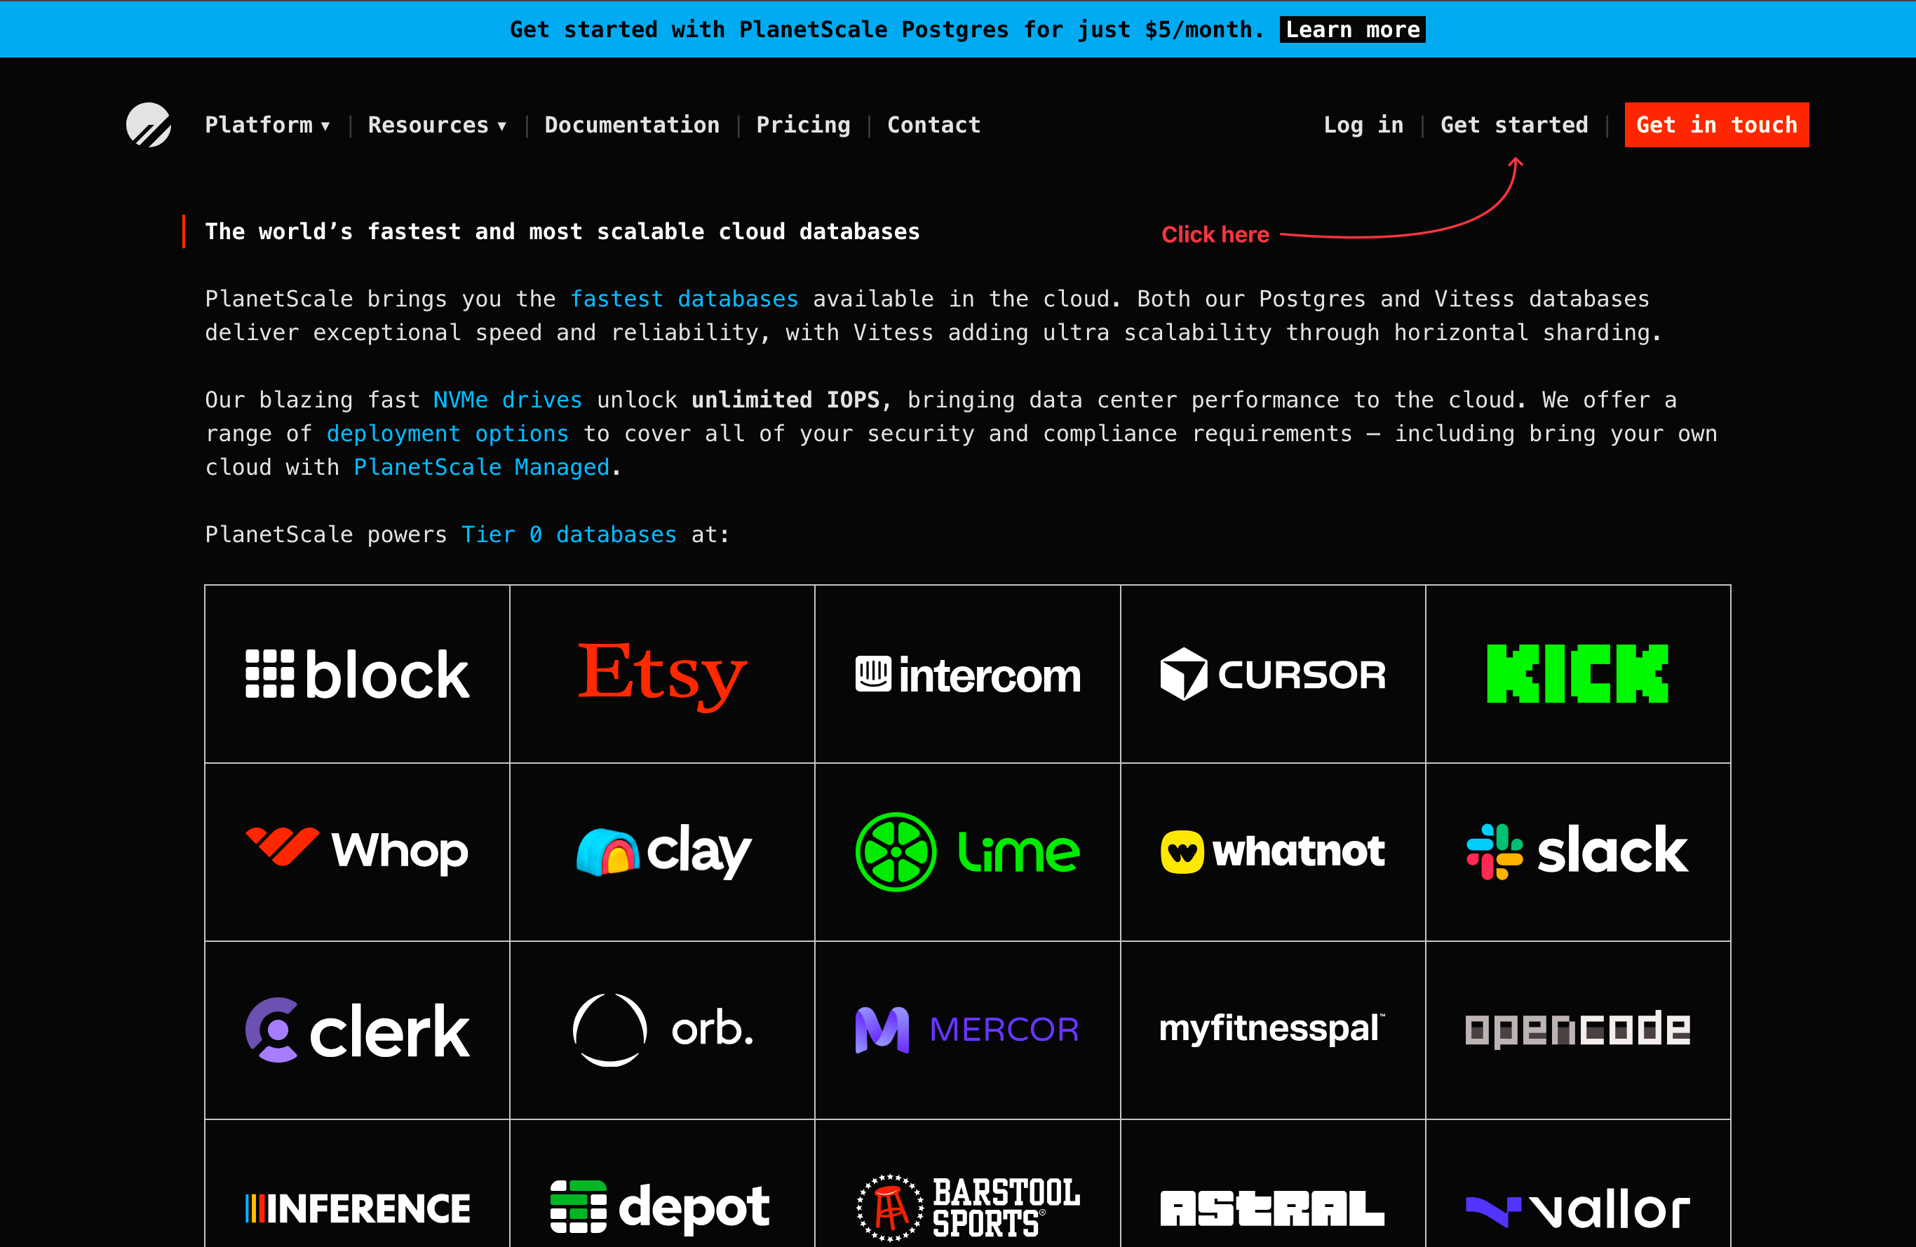Open the Documentation menu item
The width and height of the screenshot is (1916, 1247).
[632, 125]
